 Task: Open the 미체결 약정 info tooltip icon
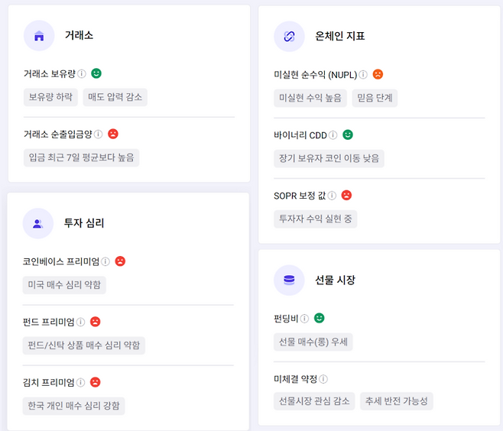(x=323, y=379)
